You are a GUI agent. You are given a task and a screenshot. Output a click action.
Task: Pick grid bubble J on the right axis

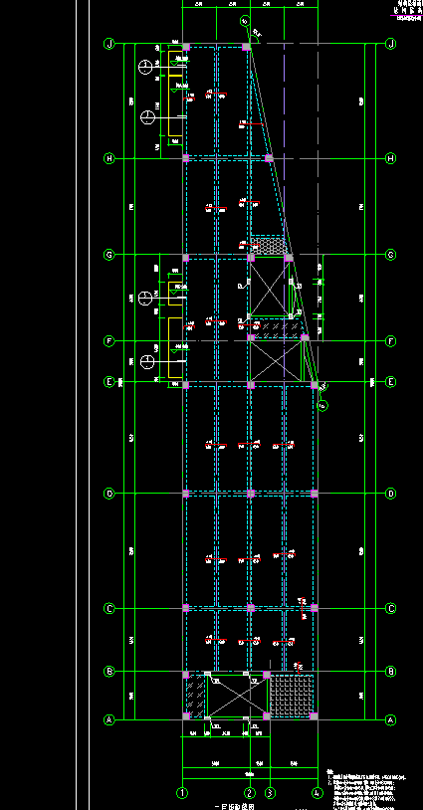[391, 44]
